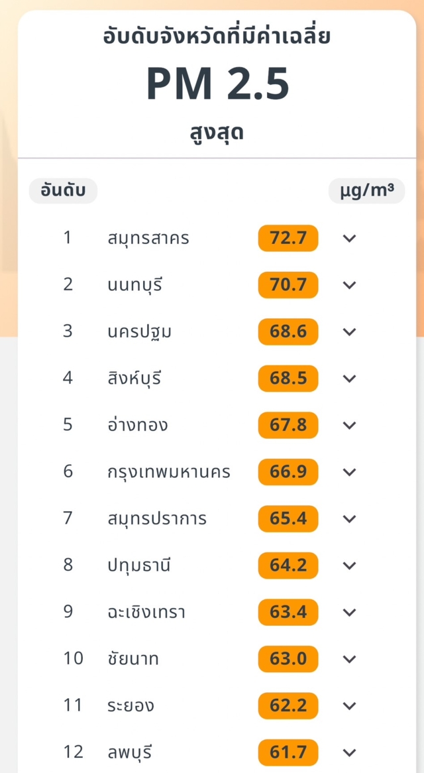Expand the ระยอง row chevron
Image resolution: width=424 pixels, height=773 pixels.
[x=350, y=706]
